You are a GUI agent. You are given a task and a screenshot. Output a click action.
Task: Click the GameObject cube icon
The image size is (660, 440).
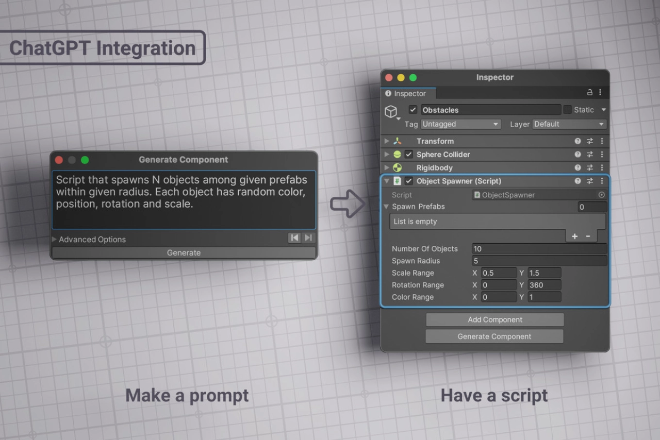(391, 111)
